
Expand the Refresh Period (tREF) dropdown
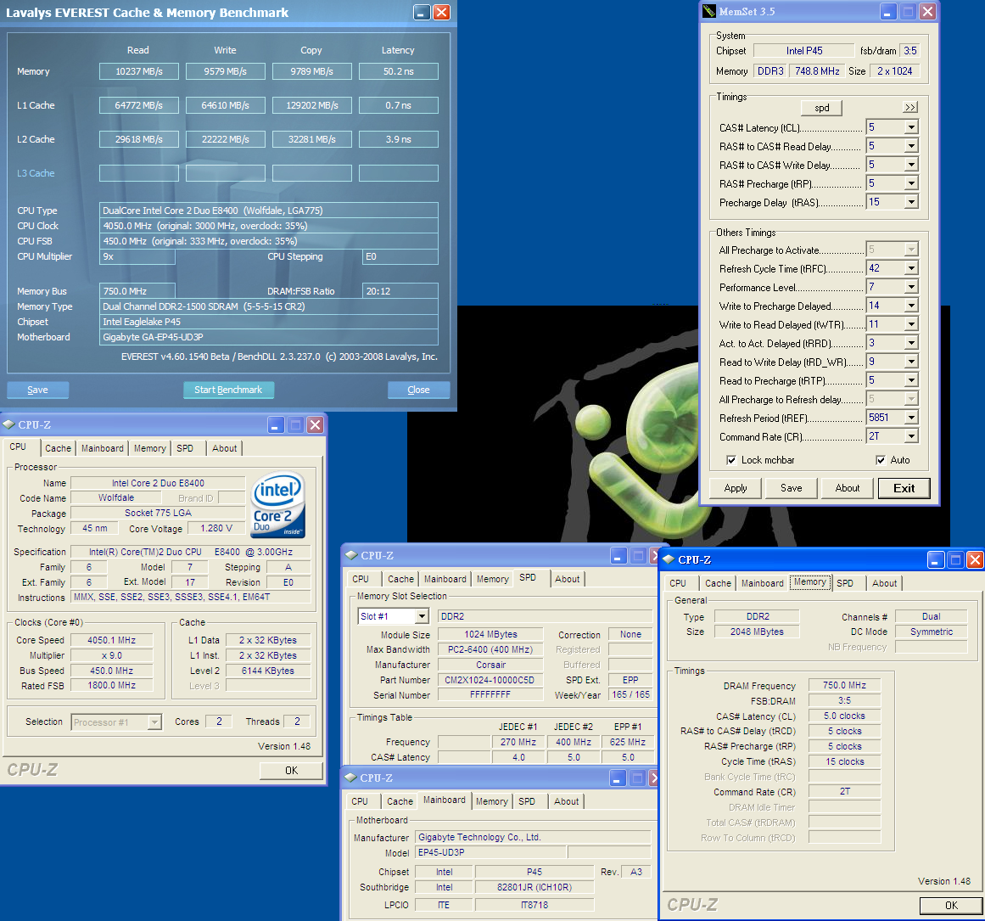[x=910, y=418]
